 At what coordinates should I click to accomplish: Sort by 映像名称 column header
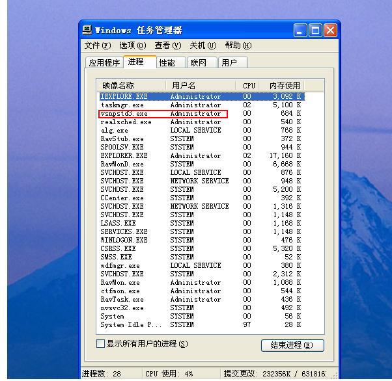[132, 86]
